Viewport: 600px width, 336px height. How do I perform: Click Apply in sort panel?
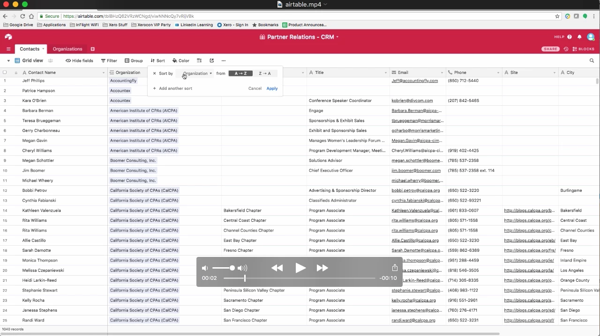coord(272,88)
